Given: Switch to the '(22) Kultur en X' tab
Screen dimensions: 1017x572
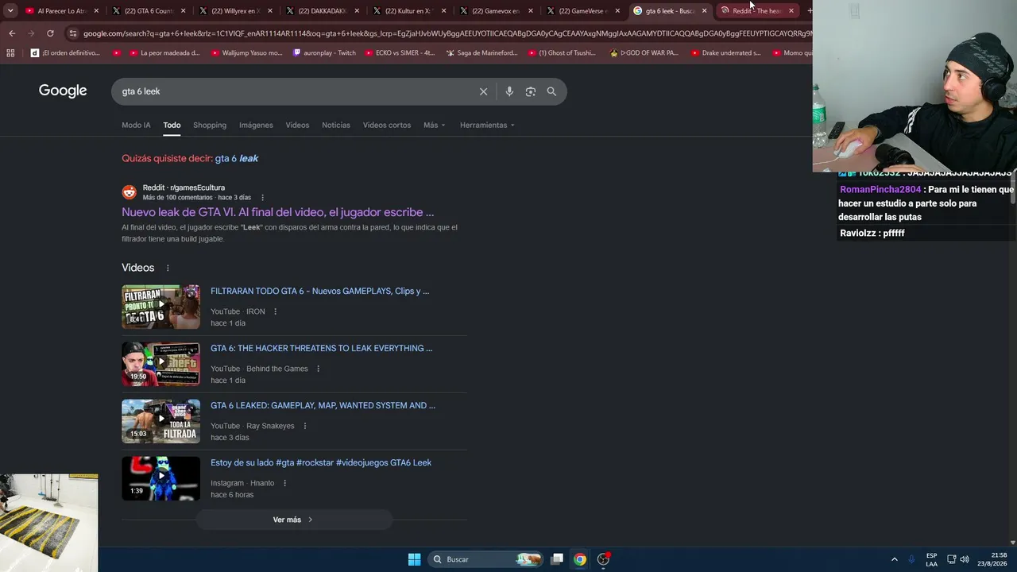Looking at the screenshot, I should coord(410,11).
